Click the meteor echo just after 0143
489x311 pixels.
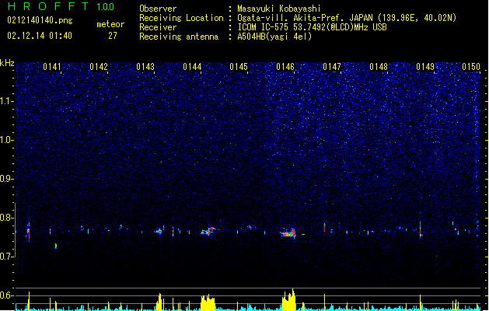(159, 230)
